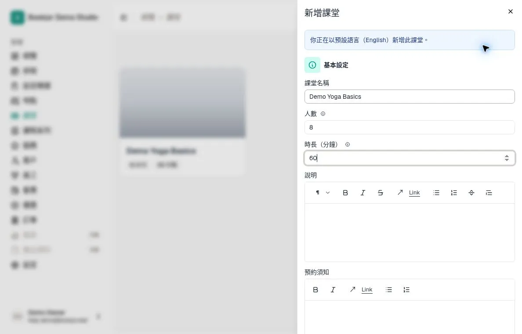The image size is (522, 334).
Task: Click the default language notice banner
Action: click(410, 40)
